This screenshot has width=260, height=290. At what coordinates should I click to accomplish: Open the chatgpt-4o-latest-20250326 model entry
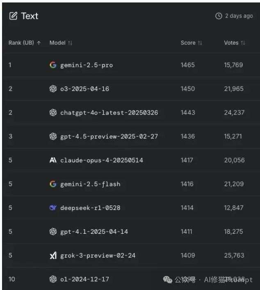(x=109, y=113)
